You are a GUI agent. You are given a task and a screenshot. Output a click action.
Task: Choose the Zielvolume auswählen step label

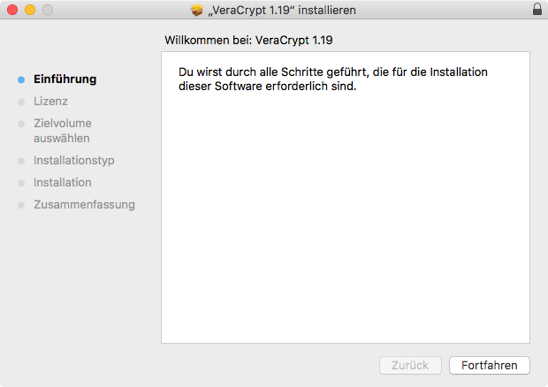pyautogui.click(x=62, y=131)
